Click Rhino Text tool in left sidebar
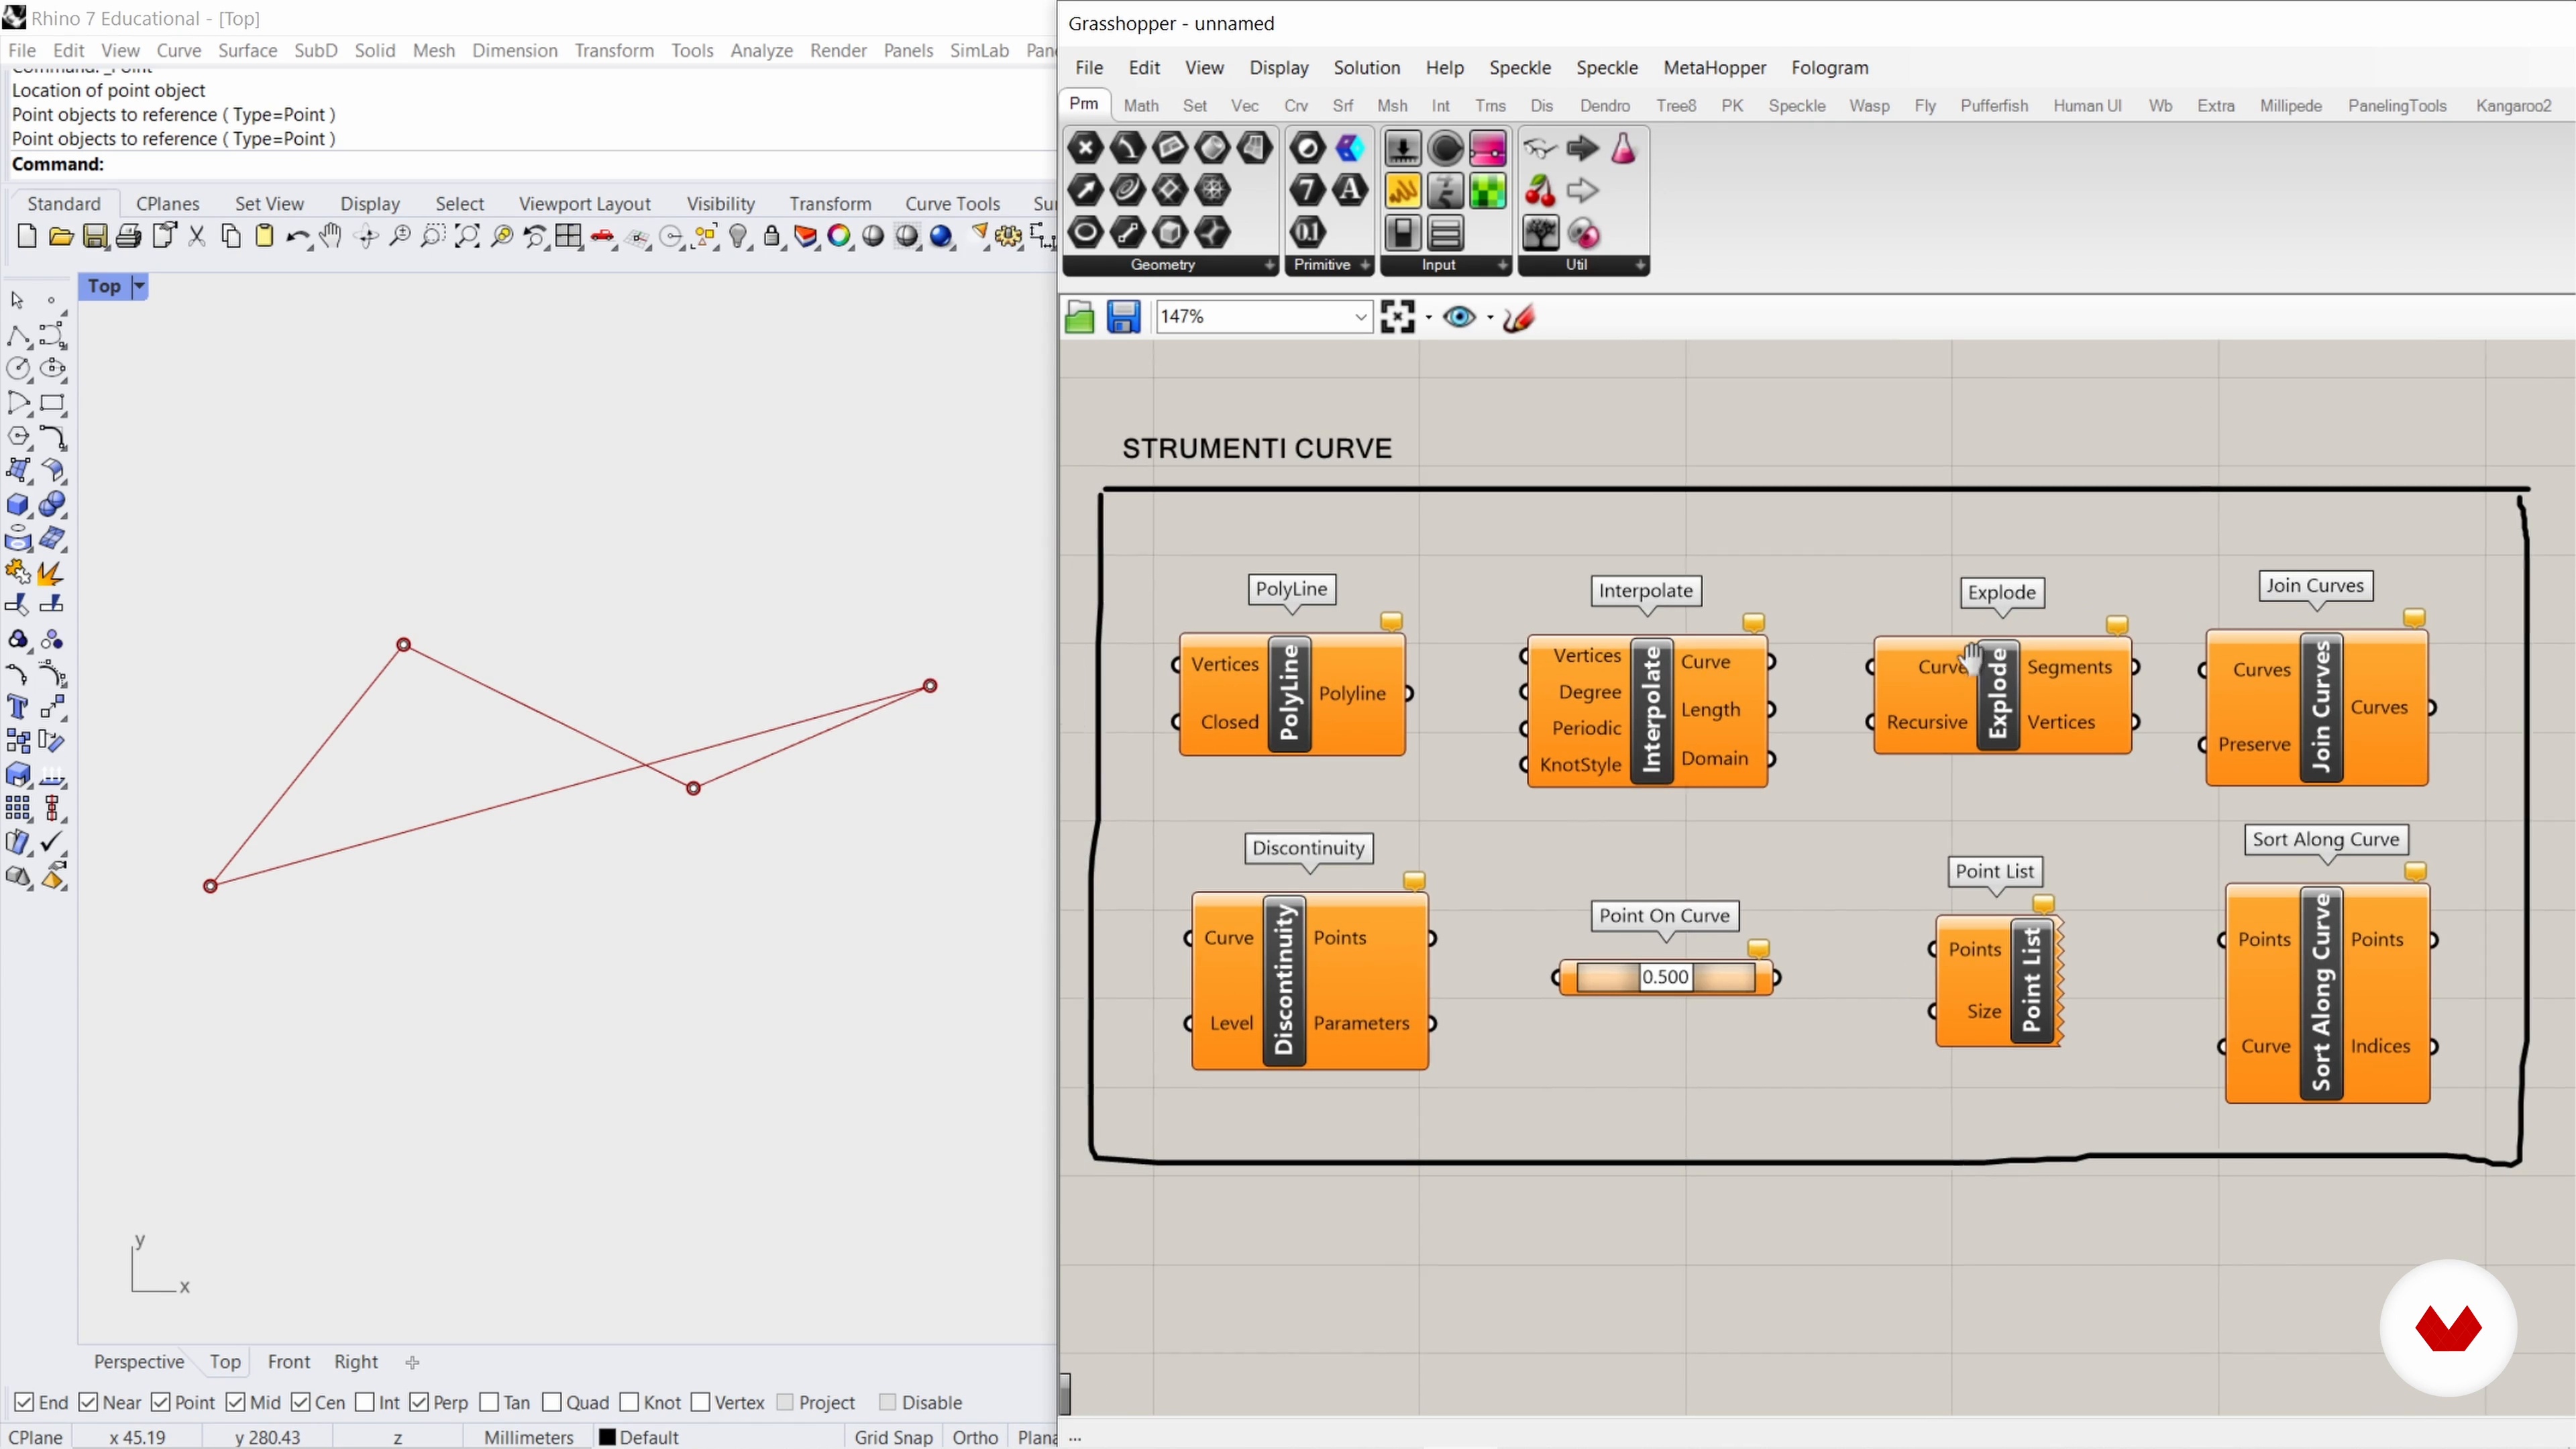 pyautogui.click(x=17, y=707)
